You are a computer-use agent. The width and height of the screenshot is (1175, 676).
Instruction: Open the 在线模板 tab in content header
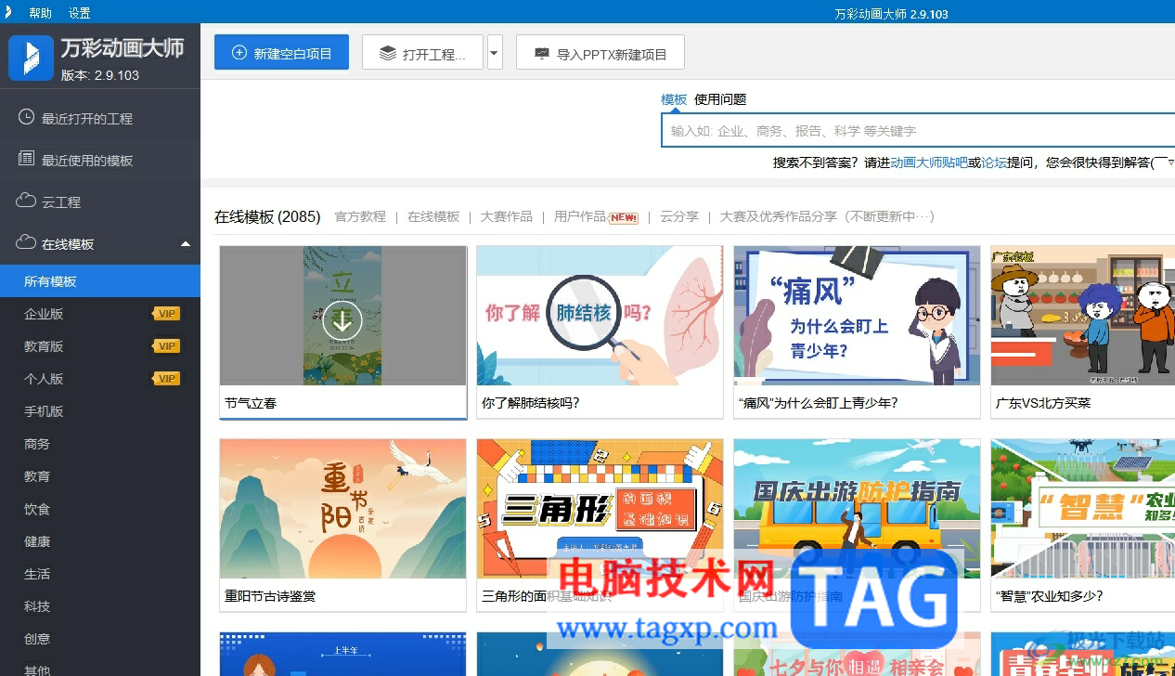click(433, 216)
